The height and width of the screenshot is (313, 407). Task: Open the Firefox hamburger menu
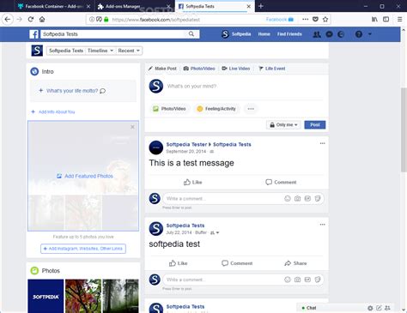400,19
